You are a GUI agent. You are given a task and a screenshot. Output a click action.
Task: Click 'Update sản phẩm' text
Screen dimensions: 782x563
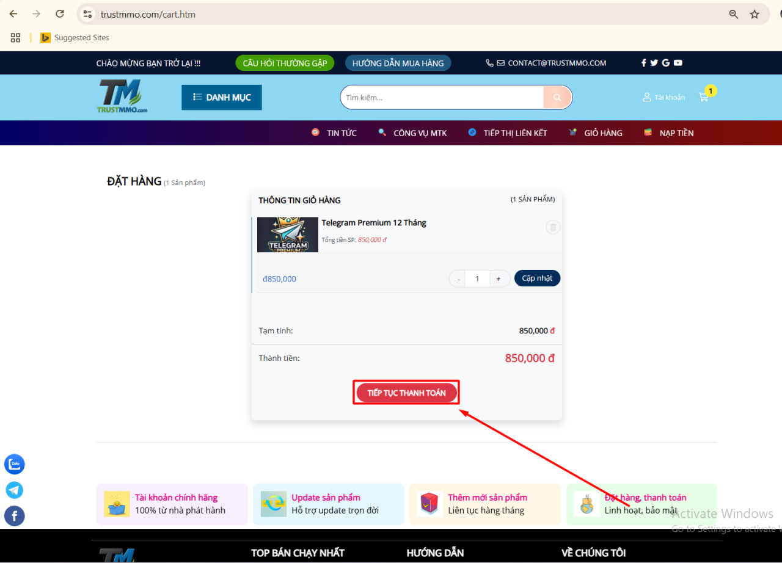[326, 498]
